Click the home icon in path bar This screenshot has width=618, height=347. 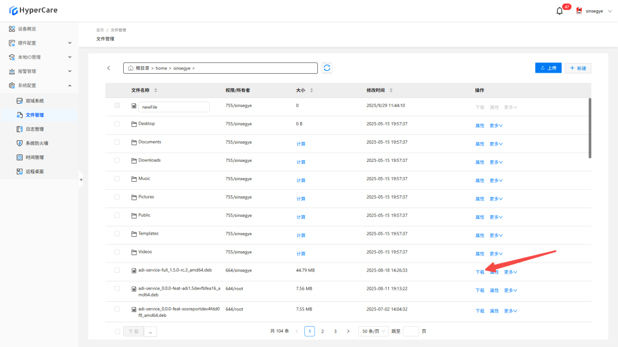pos(130,68)
